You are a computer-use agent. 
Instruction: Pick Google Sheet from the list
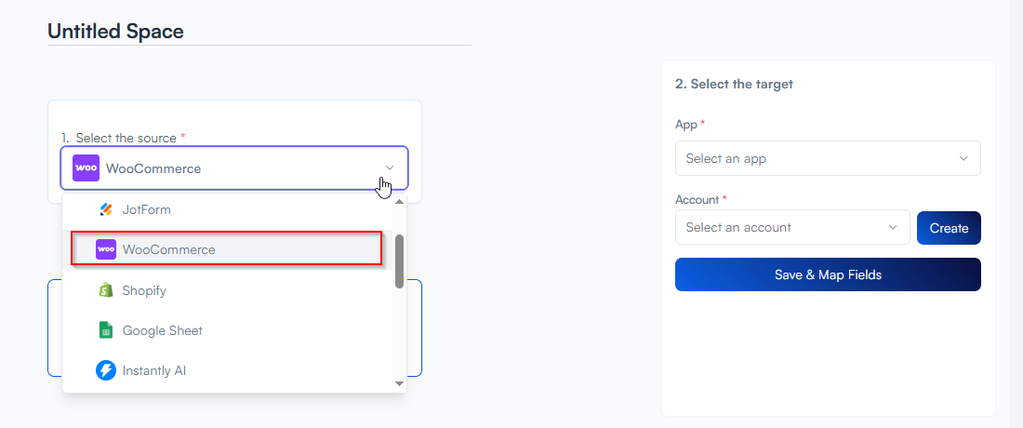click(x=162, y=330)
